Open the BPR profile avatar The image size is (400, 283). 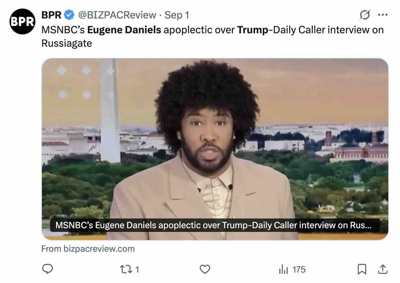coord(22,22)
